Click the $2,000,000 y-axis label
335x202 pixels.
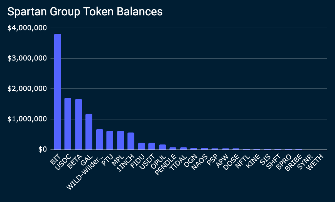click(27, 89)
